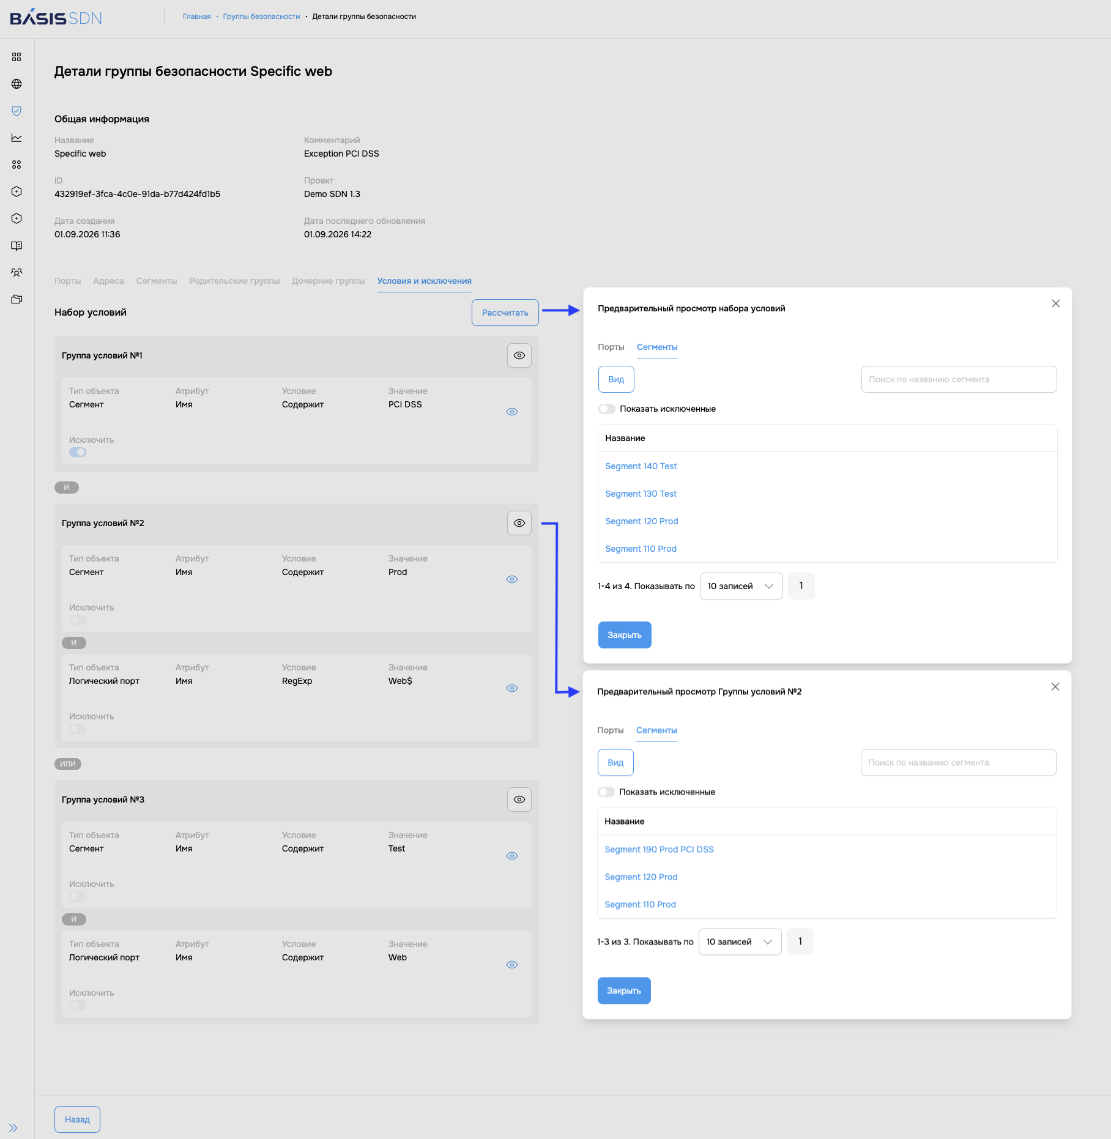Toggle Показать исключенные in набора условий preview

[607, 409]
